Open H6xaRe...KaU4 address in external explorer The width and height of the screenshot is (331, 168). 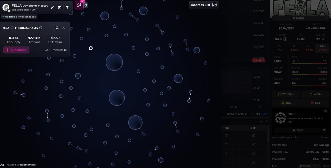pos(41,28)
